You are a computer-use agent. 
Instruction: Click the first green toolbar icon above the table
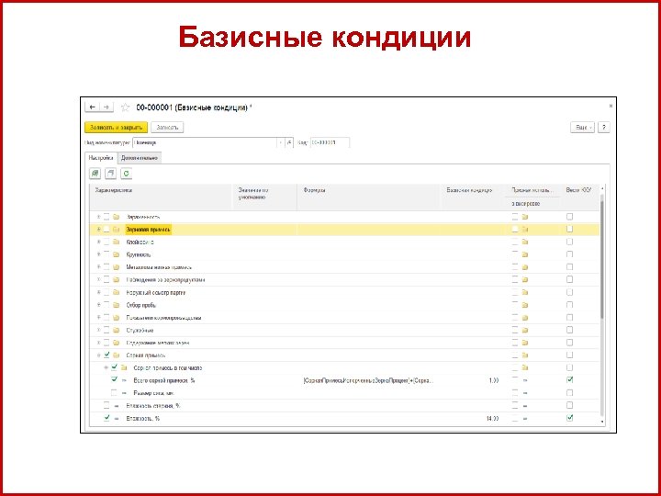(95, 173)
